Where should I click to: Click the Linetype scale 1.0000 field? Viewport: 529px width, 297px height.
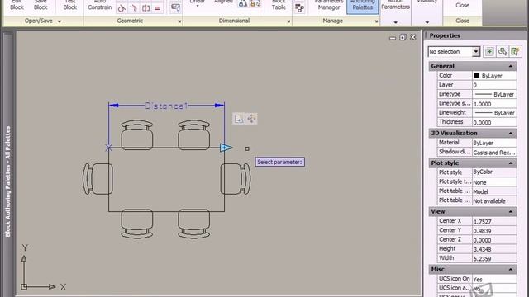point(494,104)
